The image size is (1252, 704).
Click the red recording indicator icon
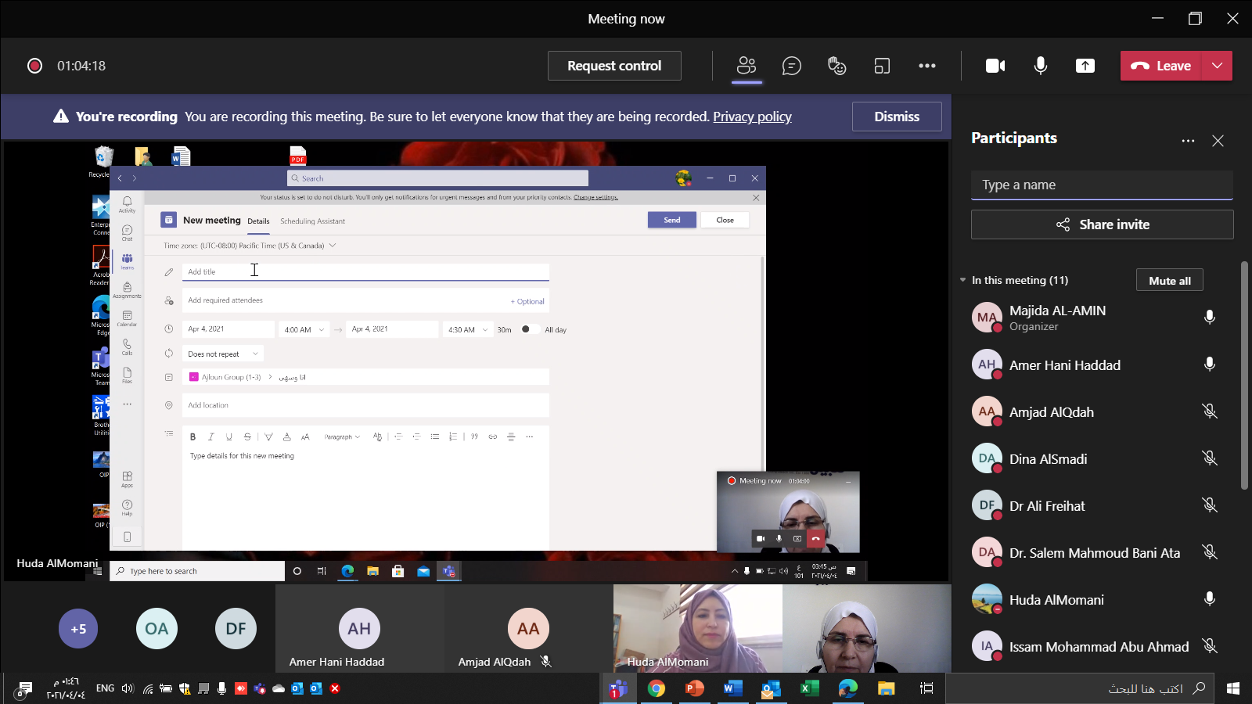pos(34,66)
